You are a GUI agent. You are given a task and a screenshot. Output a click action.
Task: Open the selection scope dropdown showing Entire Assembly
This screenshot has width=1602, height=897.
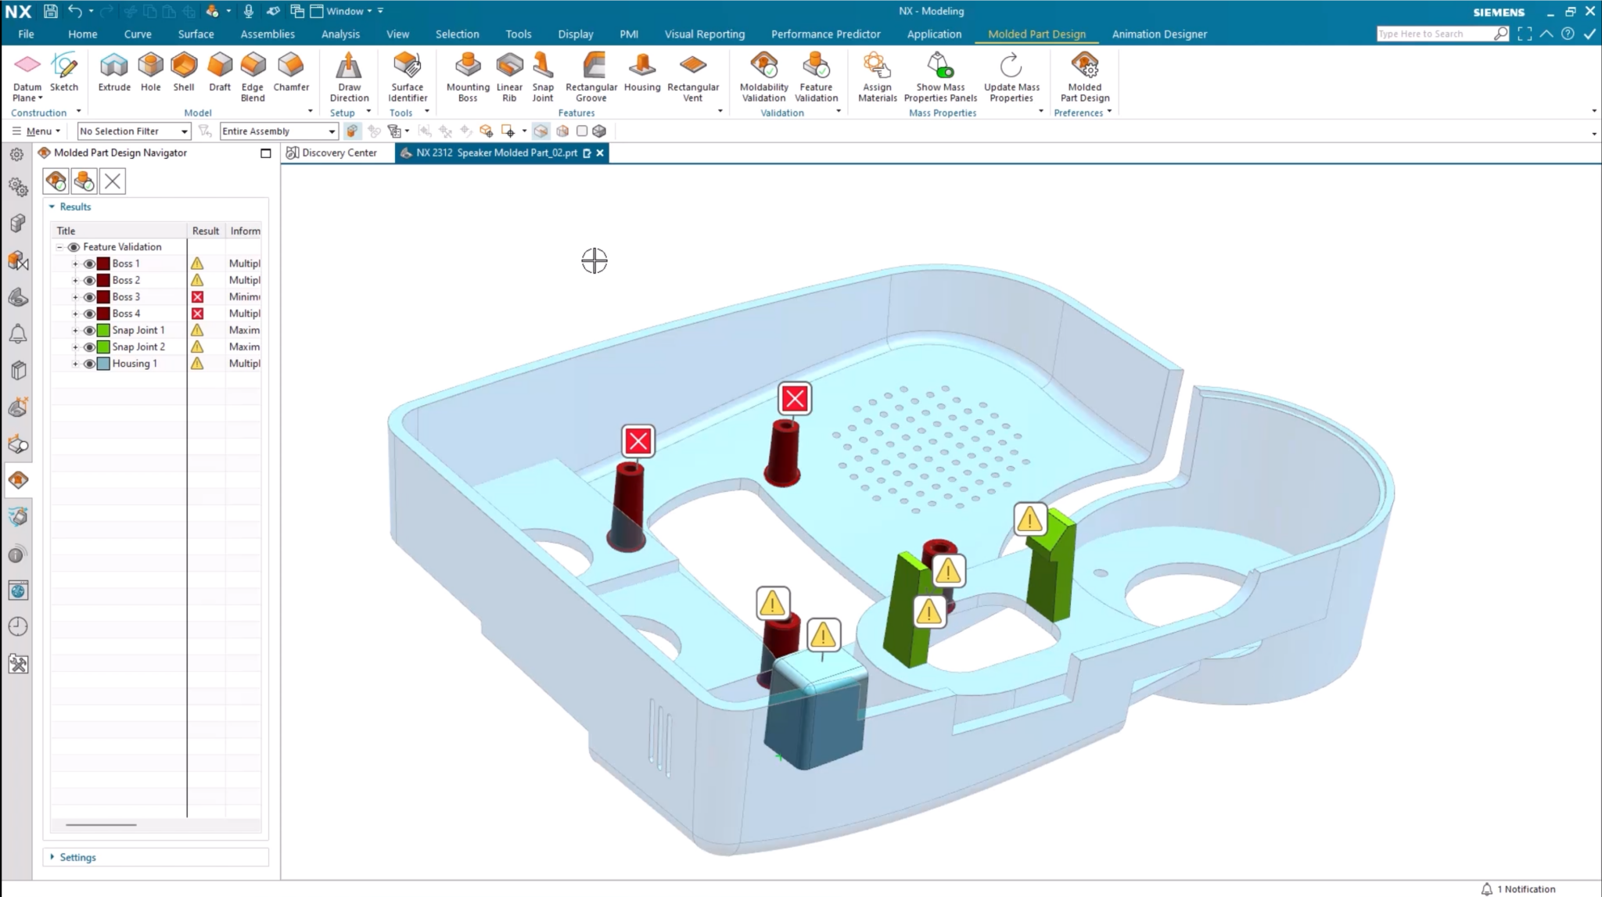click(x=332, y=131)
